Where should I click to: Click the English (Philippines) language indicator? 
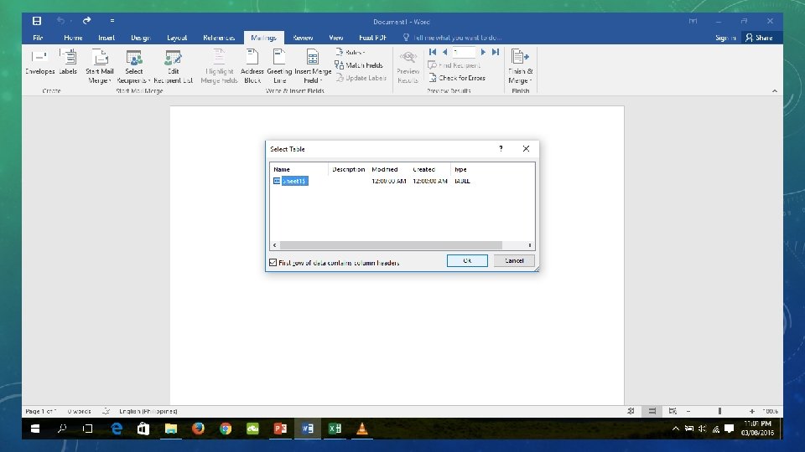148,411
